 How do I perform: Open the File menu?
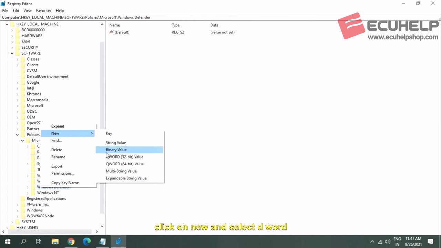[x=5, y=11]
